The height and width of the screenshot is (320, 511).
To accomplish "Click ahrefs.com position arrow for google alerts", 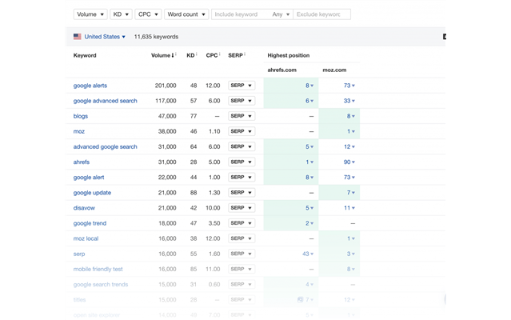I will click(x=313, y=86).
